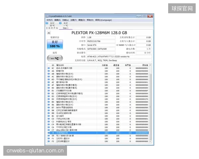Click the status dot of attribute BC
Image resolution: width=199 pixels, height=159 pixels.
[49, 116]
